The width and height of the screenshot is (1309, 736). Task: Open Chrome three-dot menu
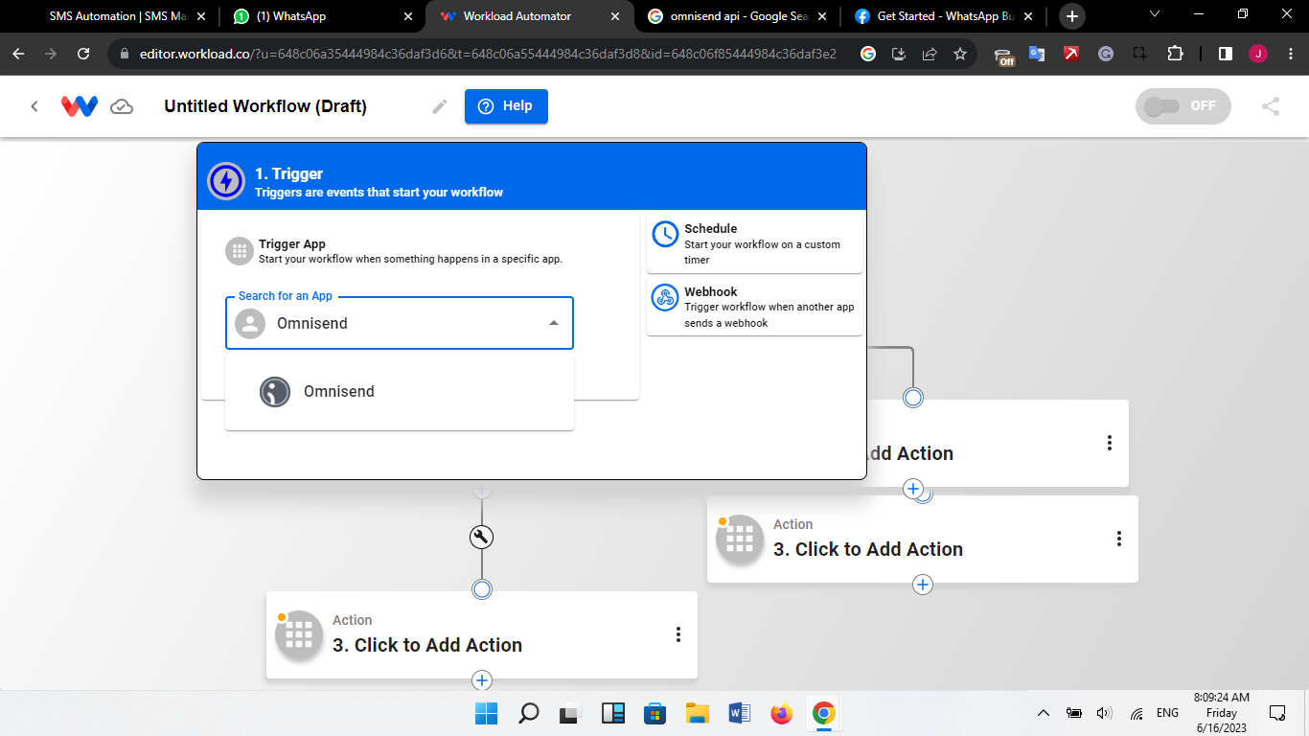1290,54
